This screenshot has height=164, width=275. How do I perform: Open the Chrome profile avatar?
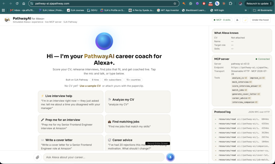click(240, 3)
